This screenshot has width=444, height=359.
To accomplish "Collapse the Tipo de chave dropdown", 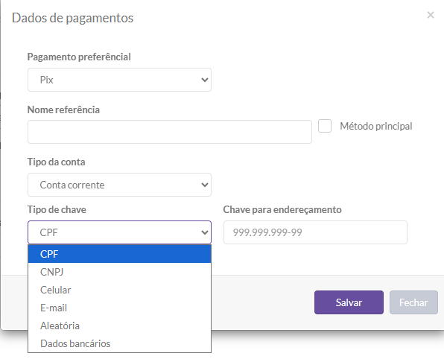I will tap(119, 232).
